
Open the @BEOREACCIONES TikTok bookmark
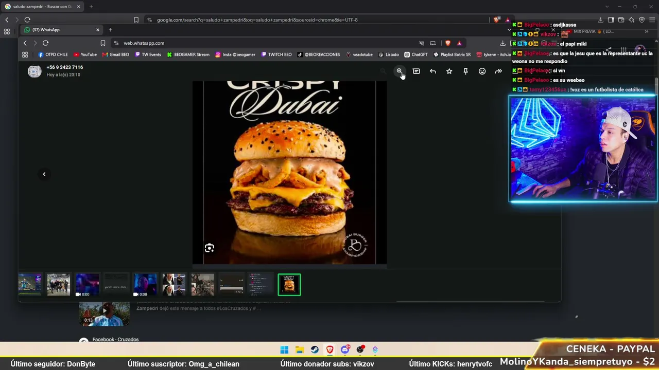coord(319,54)
